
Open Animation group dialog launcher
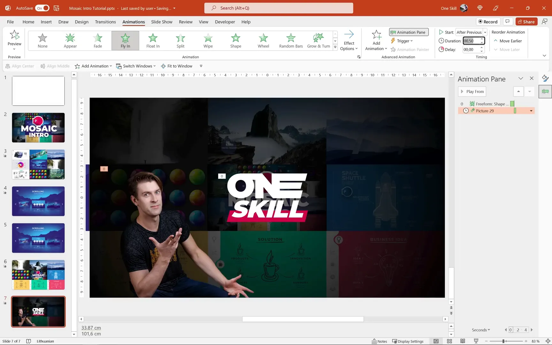click(x=359, y=57)
